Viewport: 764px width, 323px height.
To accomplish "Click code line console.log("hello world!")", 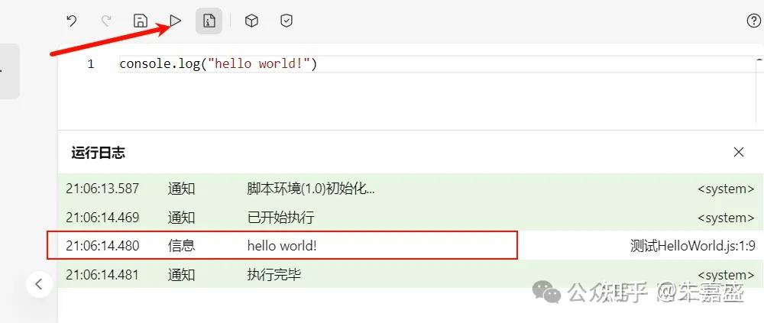I will (x=219, y=64).
